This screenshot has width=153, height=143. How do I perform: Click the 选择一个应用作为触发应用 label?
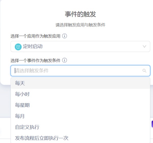tap(35, 36)
